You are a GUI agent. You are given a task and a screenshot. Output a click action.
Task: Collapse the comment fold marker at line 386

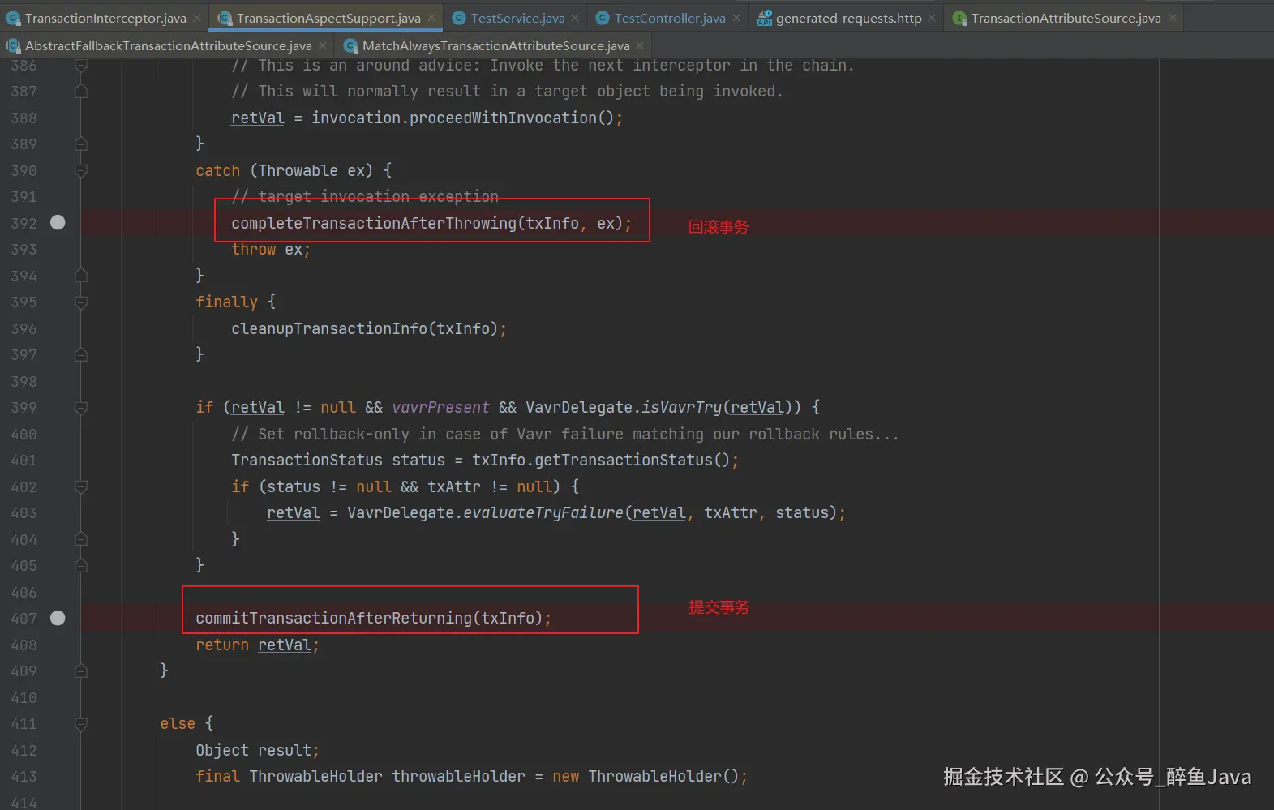click(81, 65)
